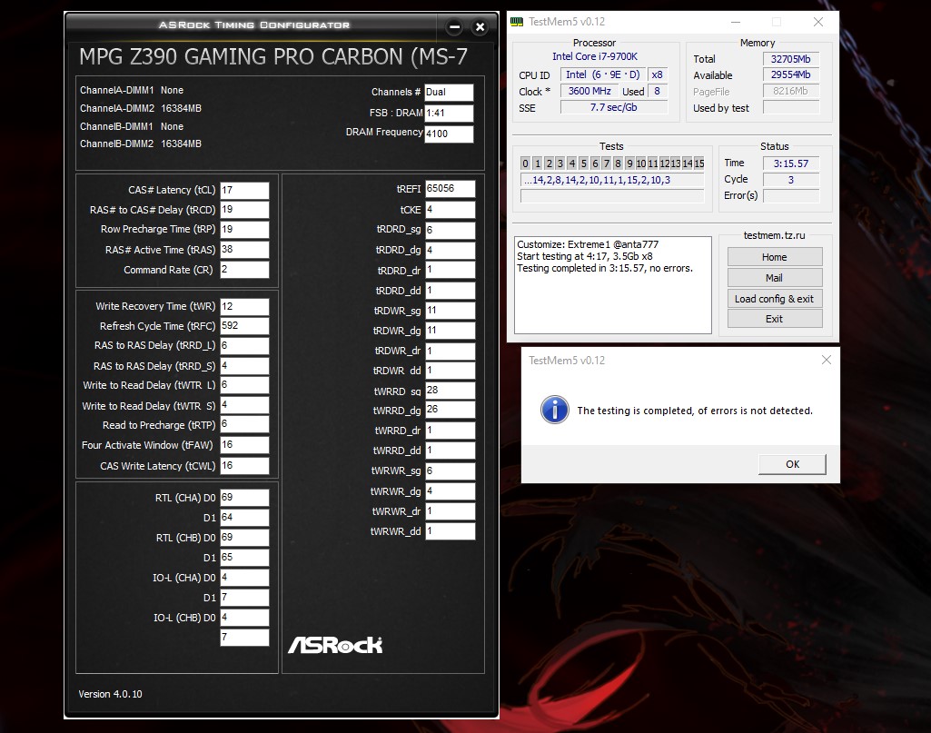Click the ASRock logo in configurator
The width and height of the screenshot is (931, 733).
click(x=335, y=645)
